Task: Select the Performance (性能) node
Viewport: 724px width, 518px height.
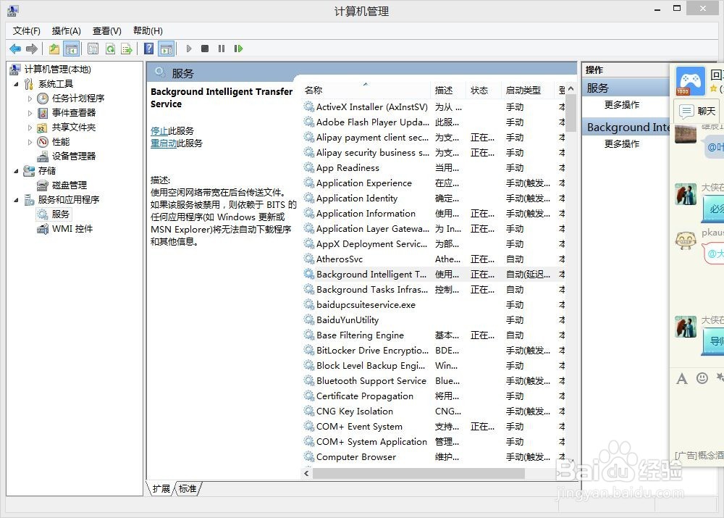Action: pos(60,141)
